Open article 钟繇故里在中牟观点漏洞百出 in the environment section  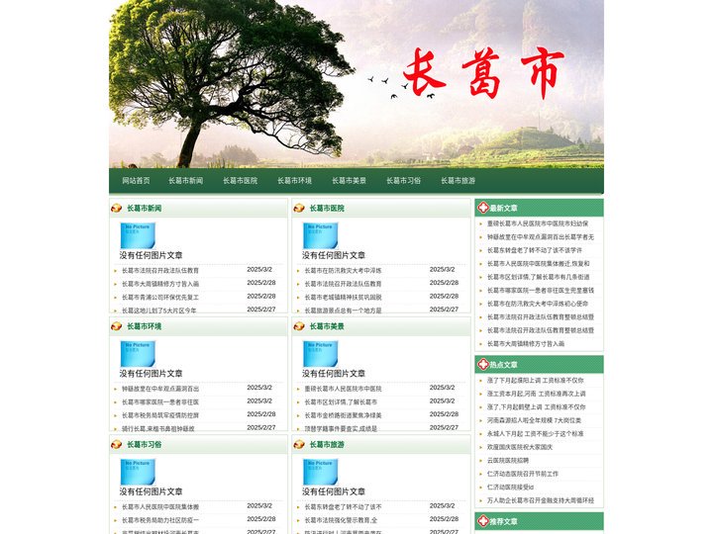click(160, 389)
